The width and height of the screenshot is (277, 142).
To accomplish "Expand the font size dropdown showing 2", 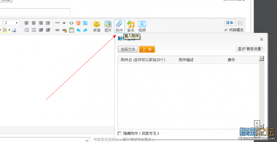I will point(11,23).
